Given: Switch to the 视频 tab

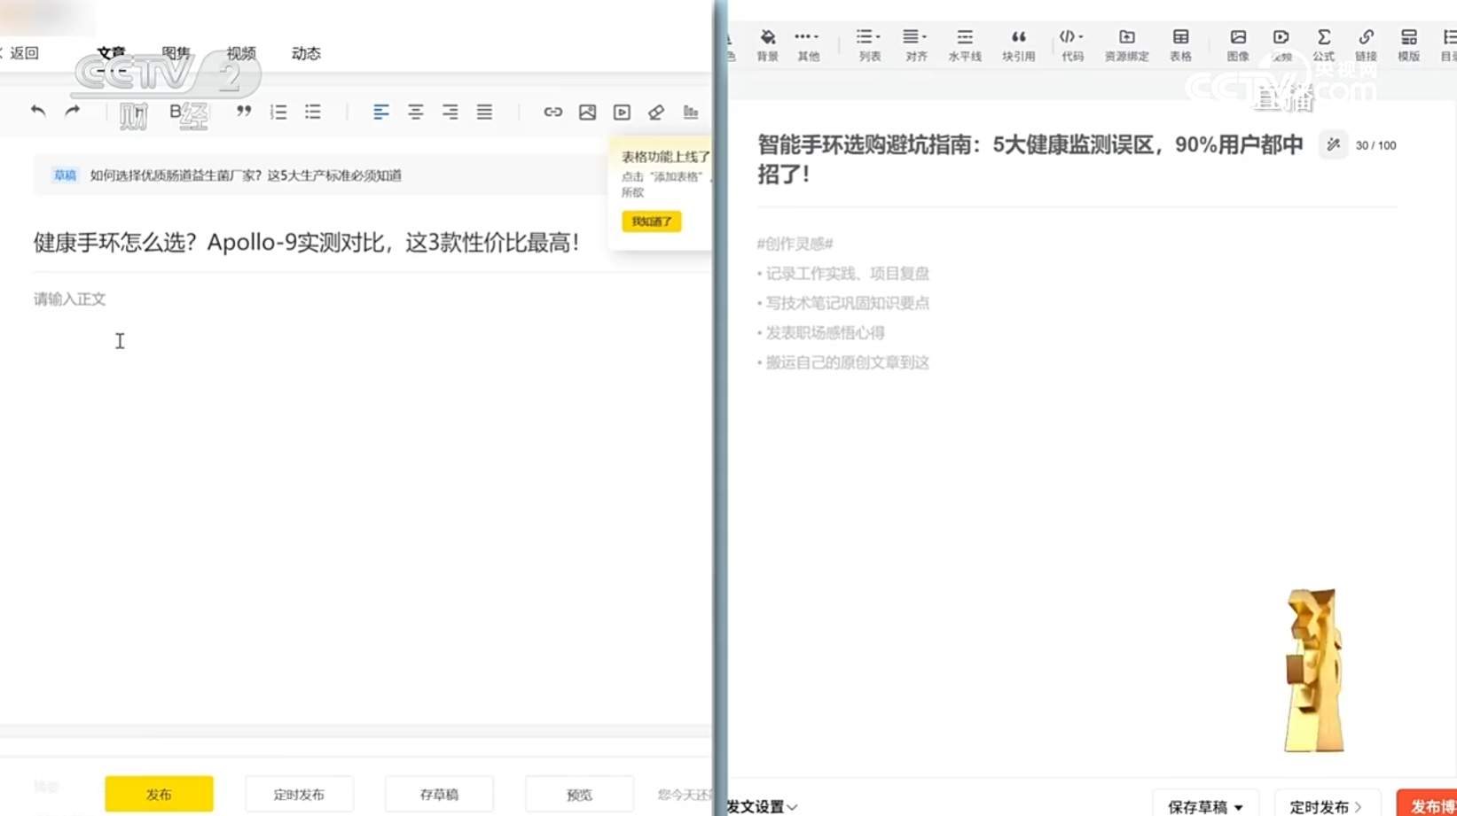Looking at the screenshot, I should pos(240,53).
